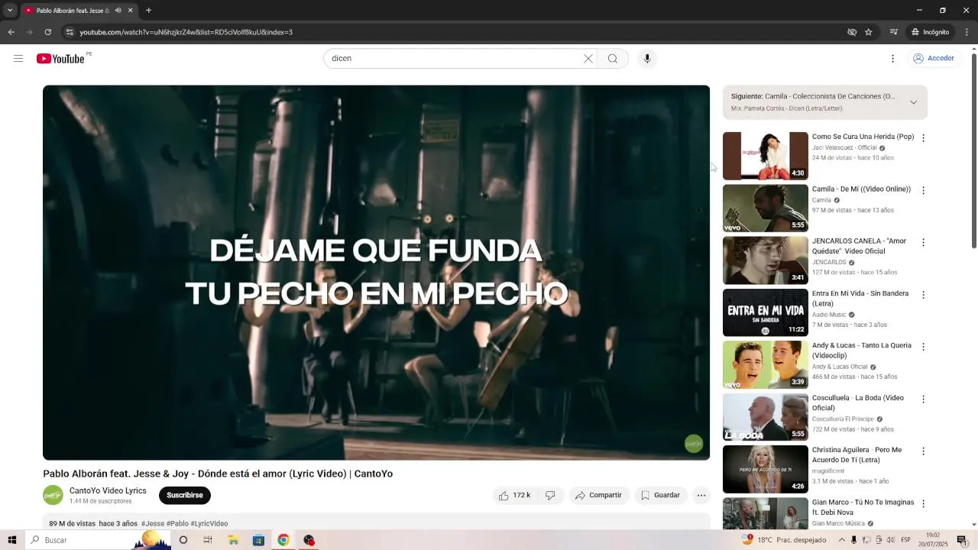Viewport: 978px width, 550px height.
Task: Play Entra En Mi Vida thumbnail
Action: click(766, 312)
